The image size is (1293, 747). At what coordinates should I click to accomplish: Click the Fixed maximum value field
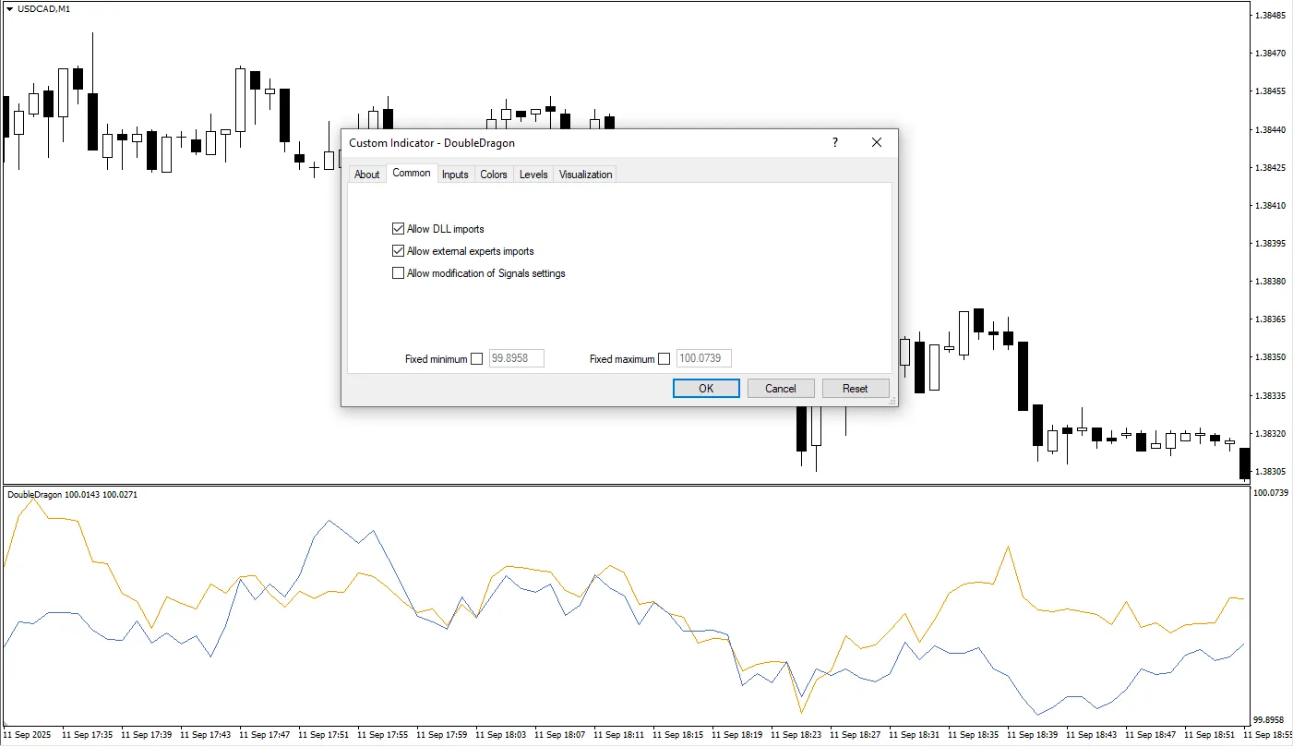pos(704,358)
